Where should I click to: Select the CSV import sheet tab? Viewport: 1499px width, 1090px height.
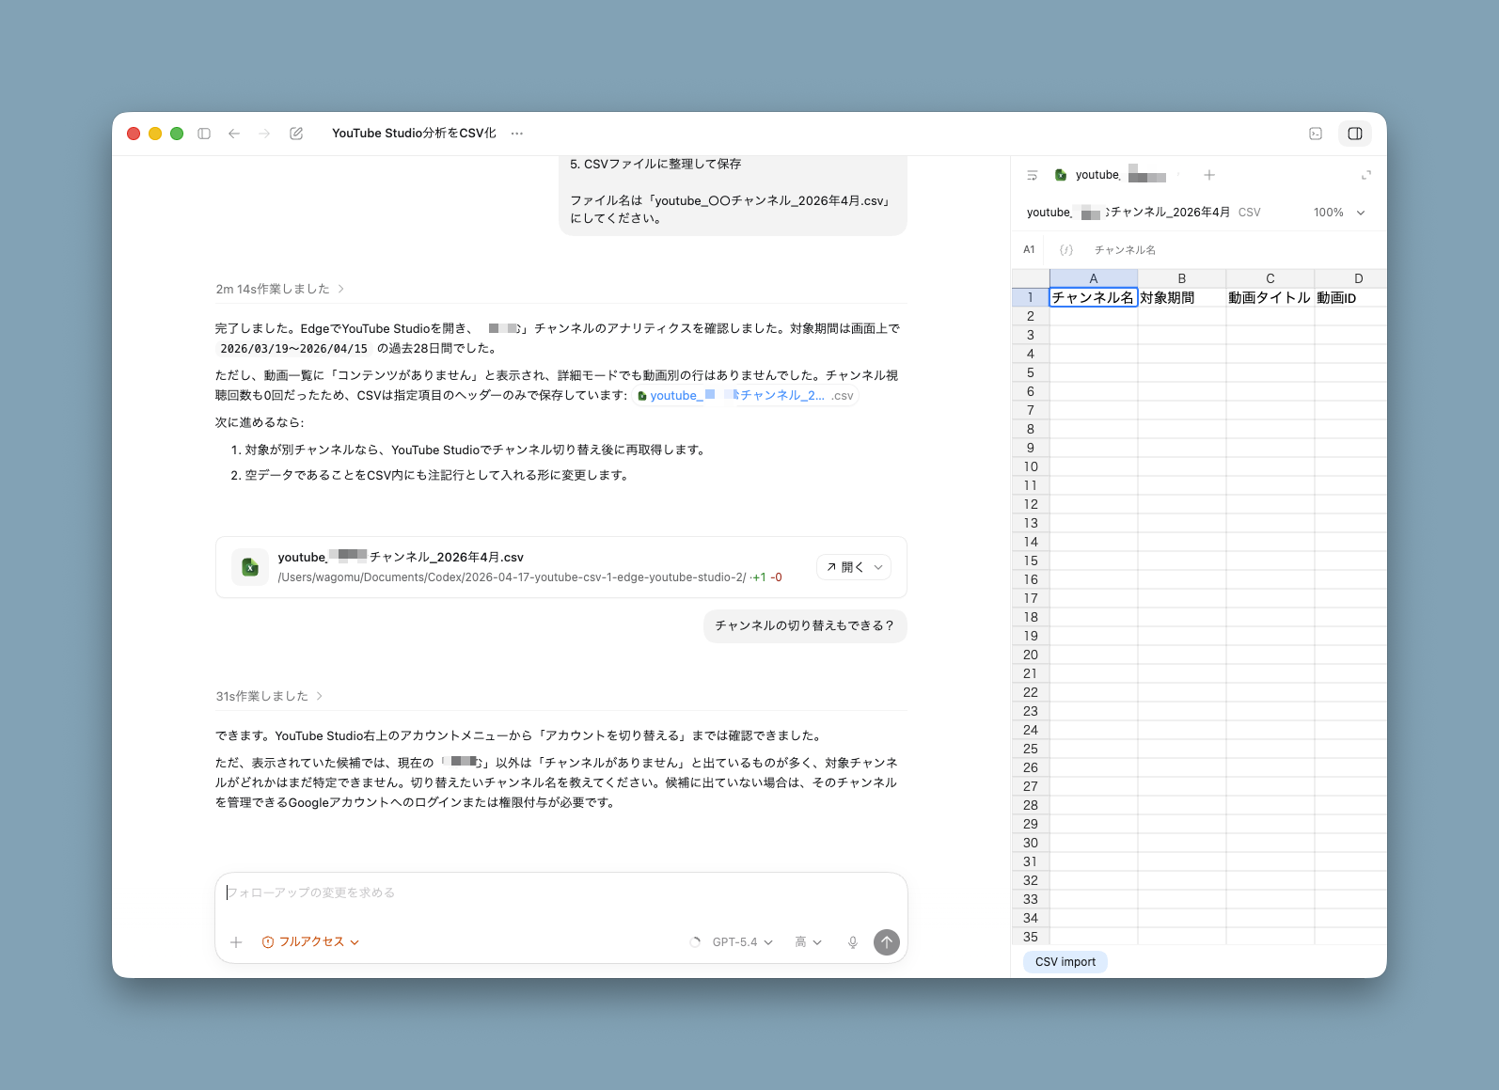[x=1065, y=962]
